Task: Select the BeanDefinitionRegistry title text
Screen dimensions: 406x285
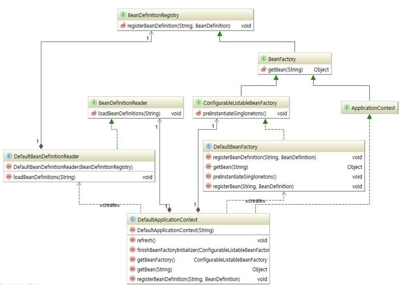Action: (154, 15)
